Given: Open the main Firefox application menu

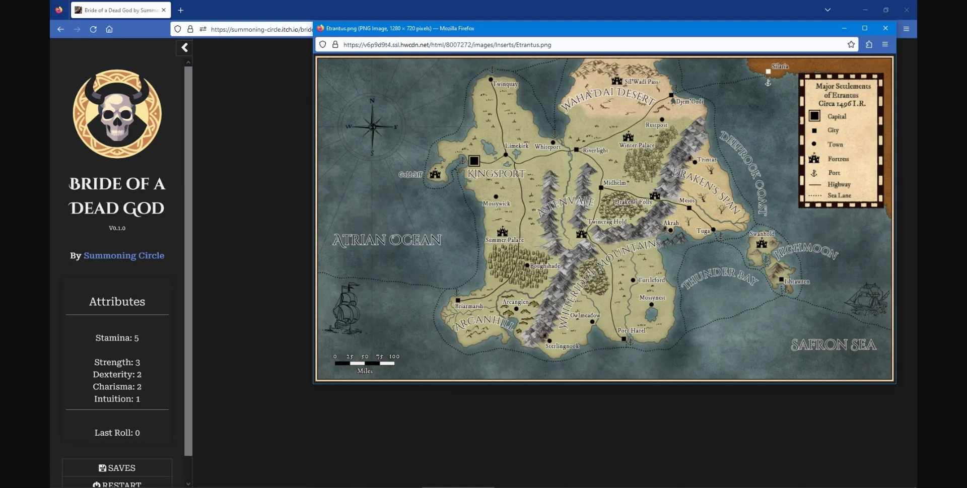Looking at the screenshot, I should click(906, 29).
